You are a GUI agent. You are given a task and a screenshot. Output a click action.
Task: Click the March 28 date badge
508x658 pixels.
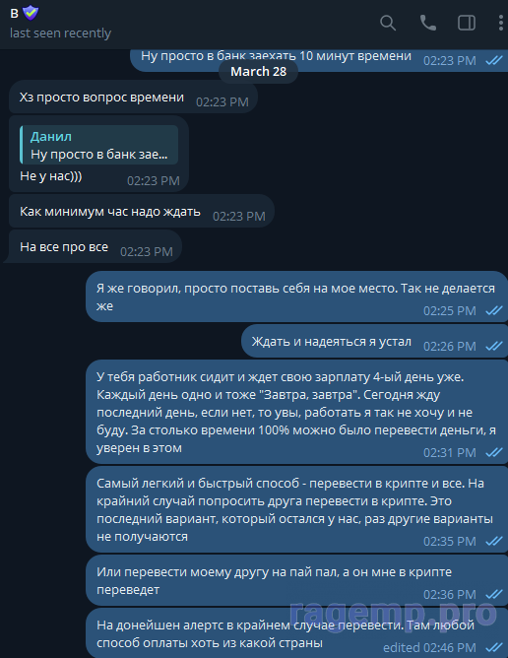coord(258,71)
